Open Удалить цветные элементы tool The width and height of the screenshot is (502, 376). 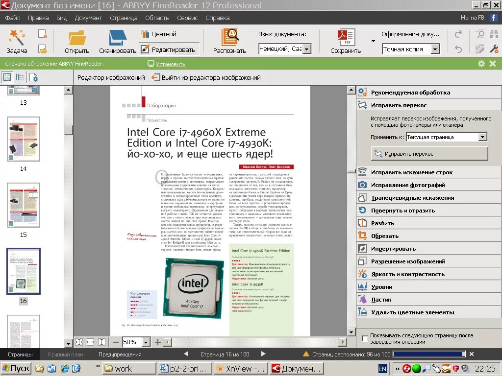click(428, 312)
